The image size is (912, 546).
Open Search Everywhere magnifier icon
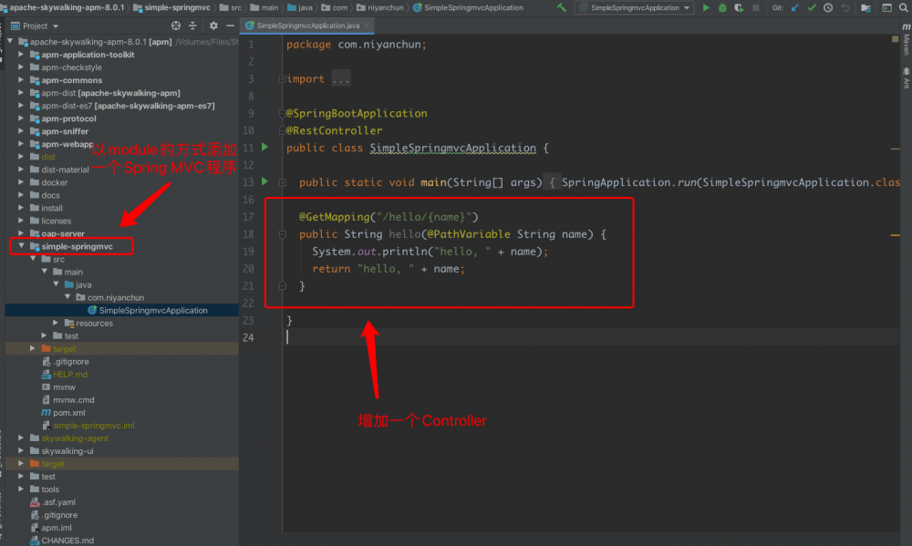click(904, 8)
